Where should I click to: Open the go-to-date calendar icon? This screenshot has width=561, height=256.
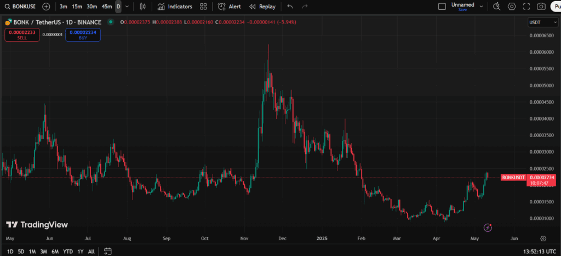(x=108, y=252)
